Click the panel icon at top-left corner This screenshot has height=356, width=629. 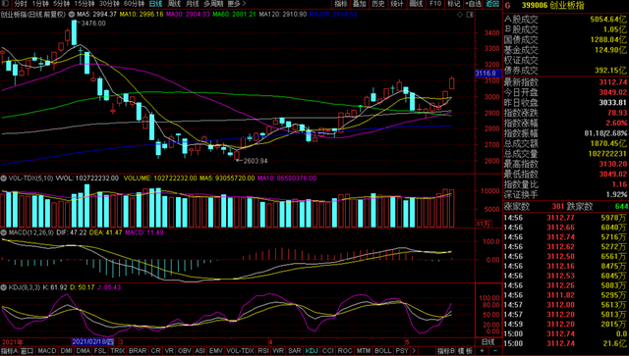5,4
